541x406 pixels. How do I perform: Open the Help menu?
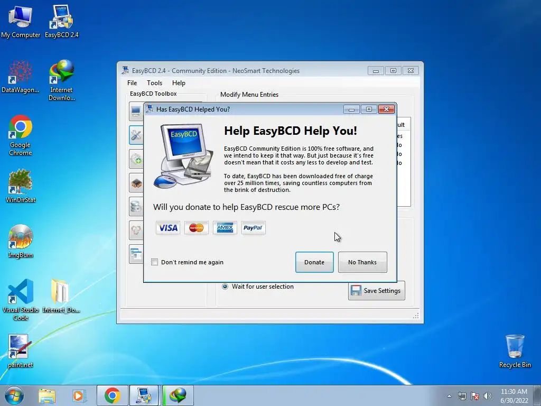[x=179, y=83]
